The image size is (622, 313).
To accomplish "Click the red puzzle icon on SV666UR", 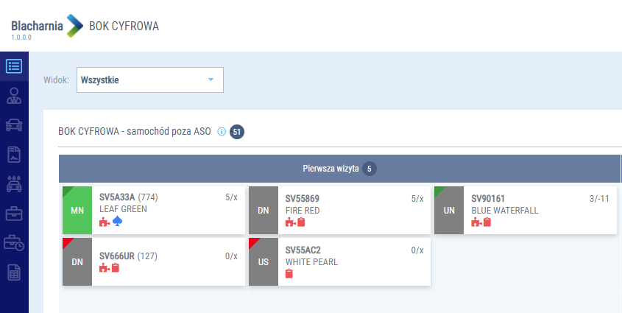I will pyautogui.click(x=104, y=268).
